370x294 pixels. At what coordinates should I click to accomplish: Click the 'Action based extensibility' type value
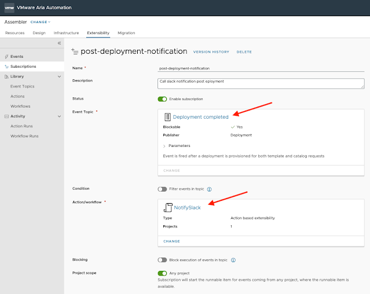point(252,218)
